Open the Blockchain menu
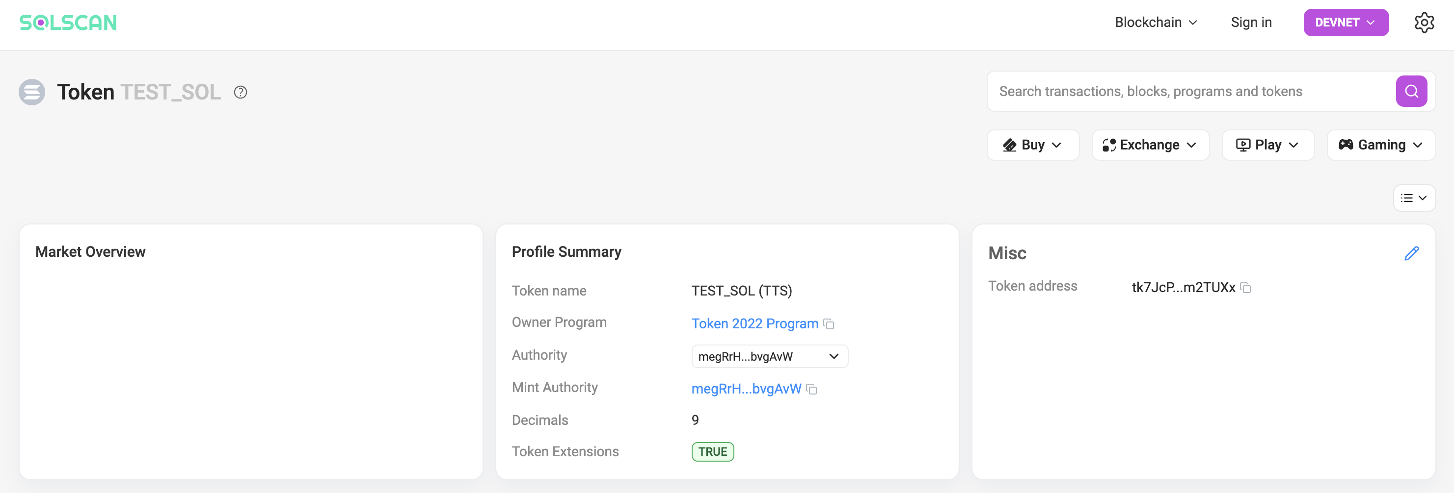The height and width of the screenshot is (493, 1454). [x=1156, y=23]
